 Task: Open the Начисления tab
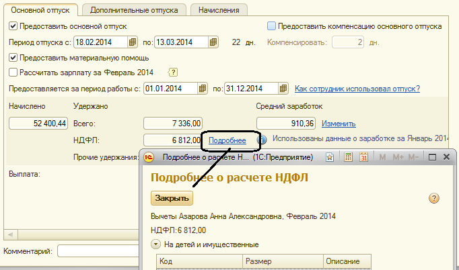click(219, 10)
